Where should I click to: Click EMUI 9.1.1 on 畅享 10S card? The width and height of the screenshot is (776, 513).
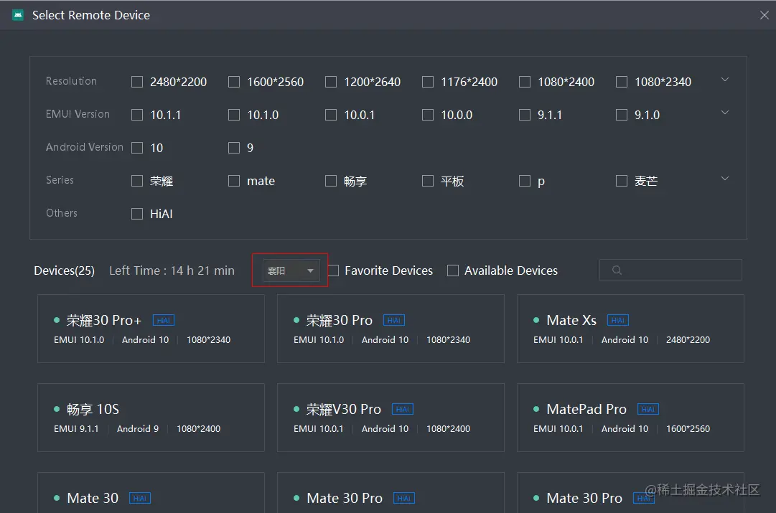click(x=76, y=429)
